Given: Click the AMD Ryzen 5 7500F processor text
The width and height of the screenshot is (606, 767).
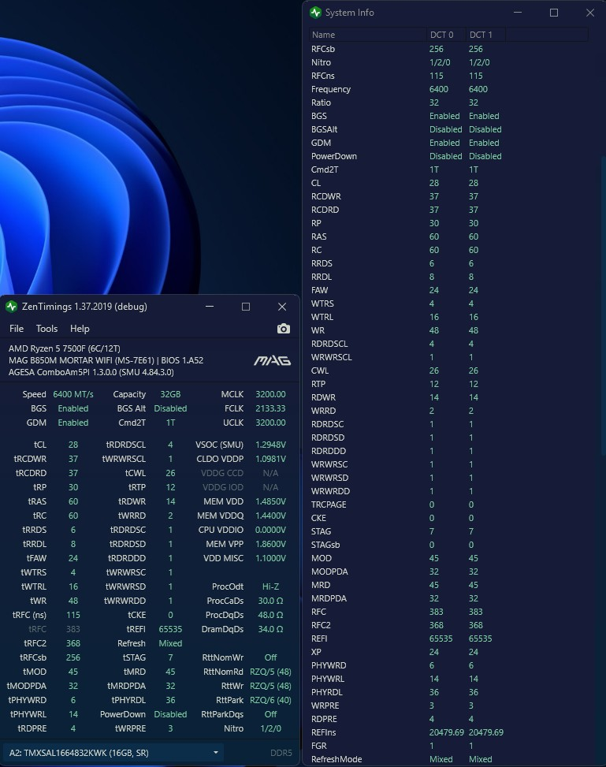Looking at the screenshot, I should (x=64, y=348).
